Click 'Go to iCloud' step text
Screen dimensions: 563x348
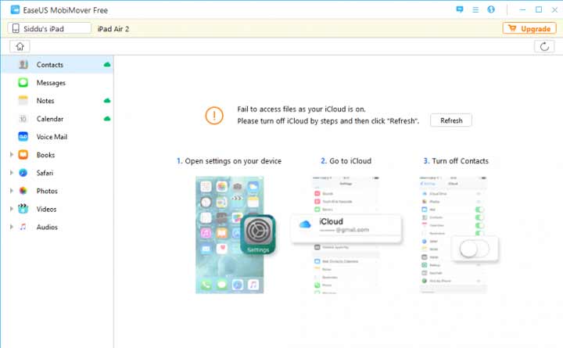(350, 161)
